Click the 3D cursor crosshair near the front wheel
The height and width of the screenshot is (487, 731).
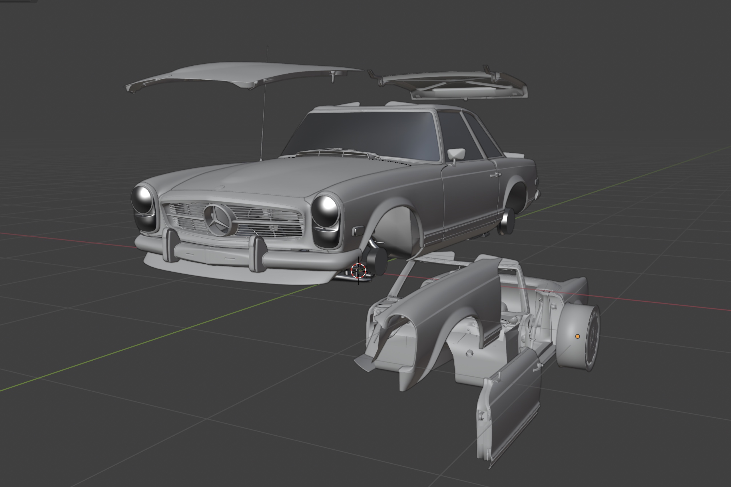[x=358, y=271]
